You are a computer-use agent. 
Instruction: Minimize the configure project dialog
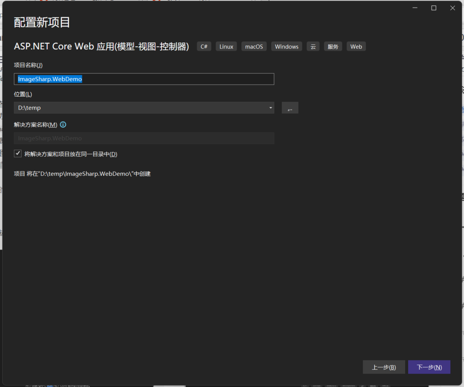click(415, 8)
